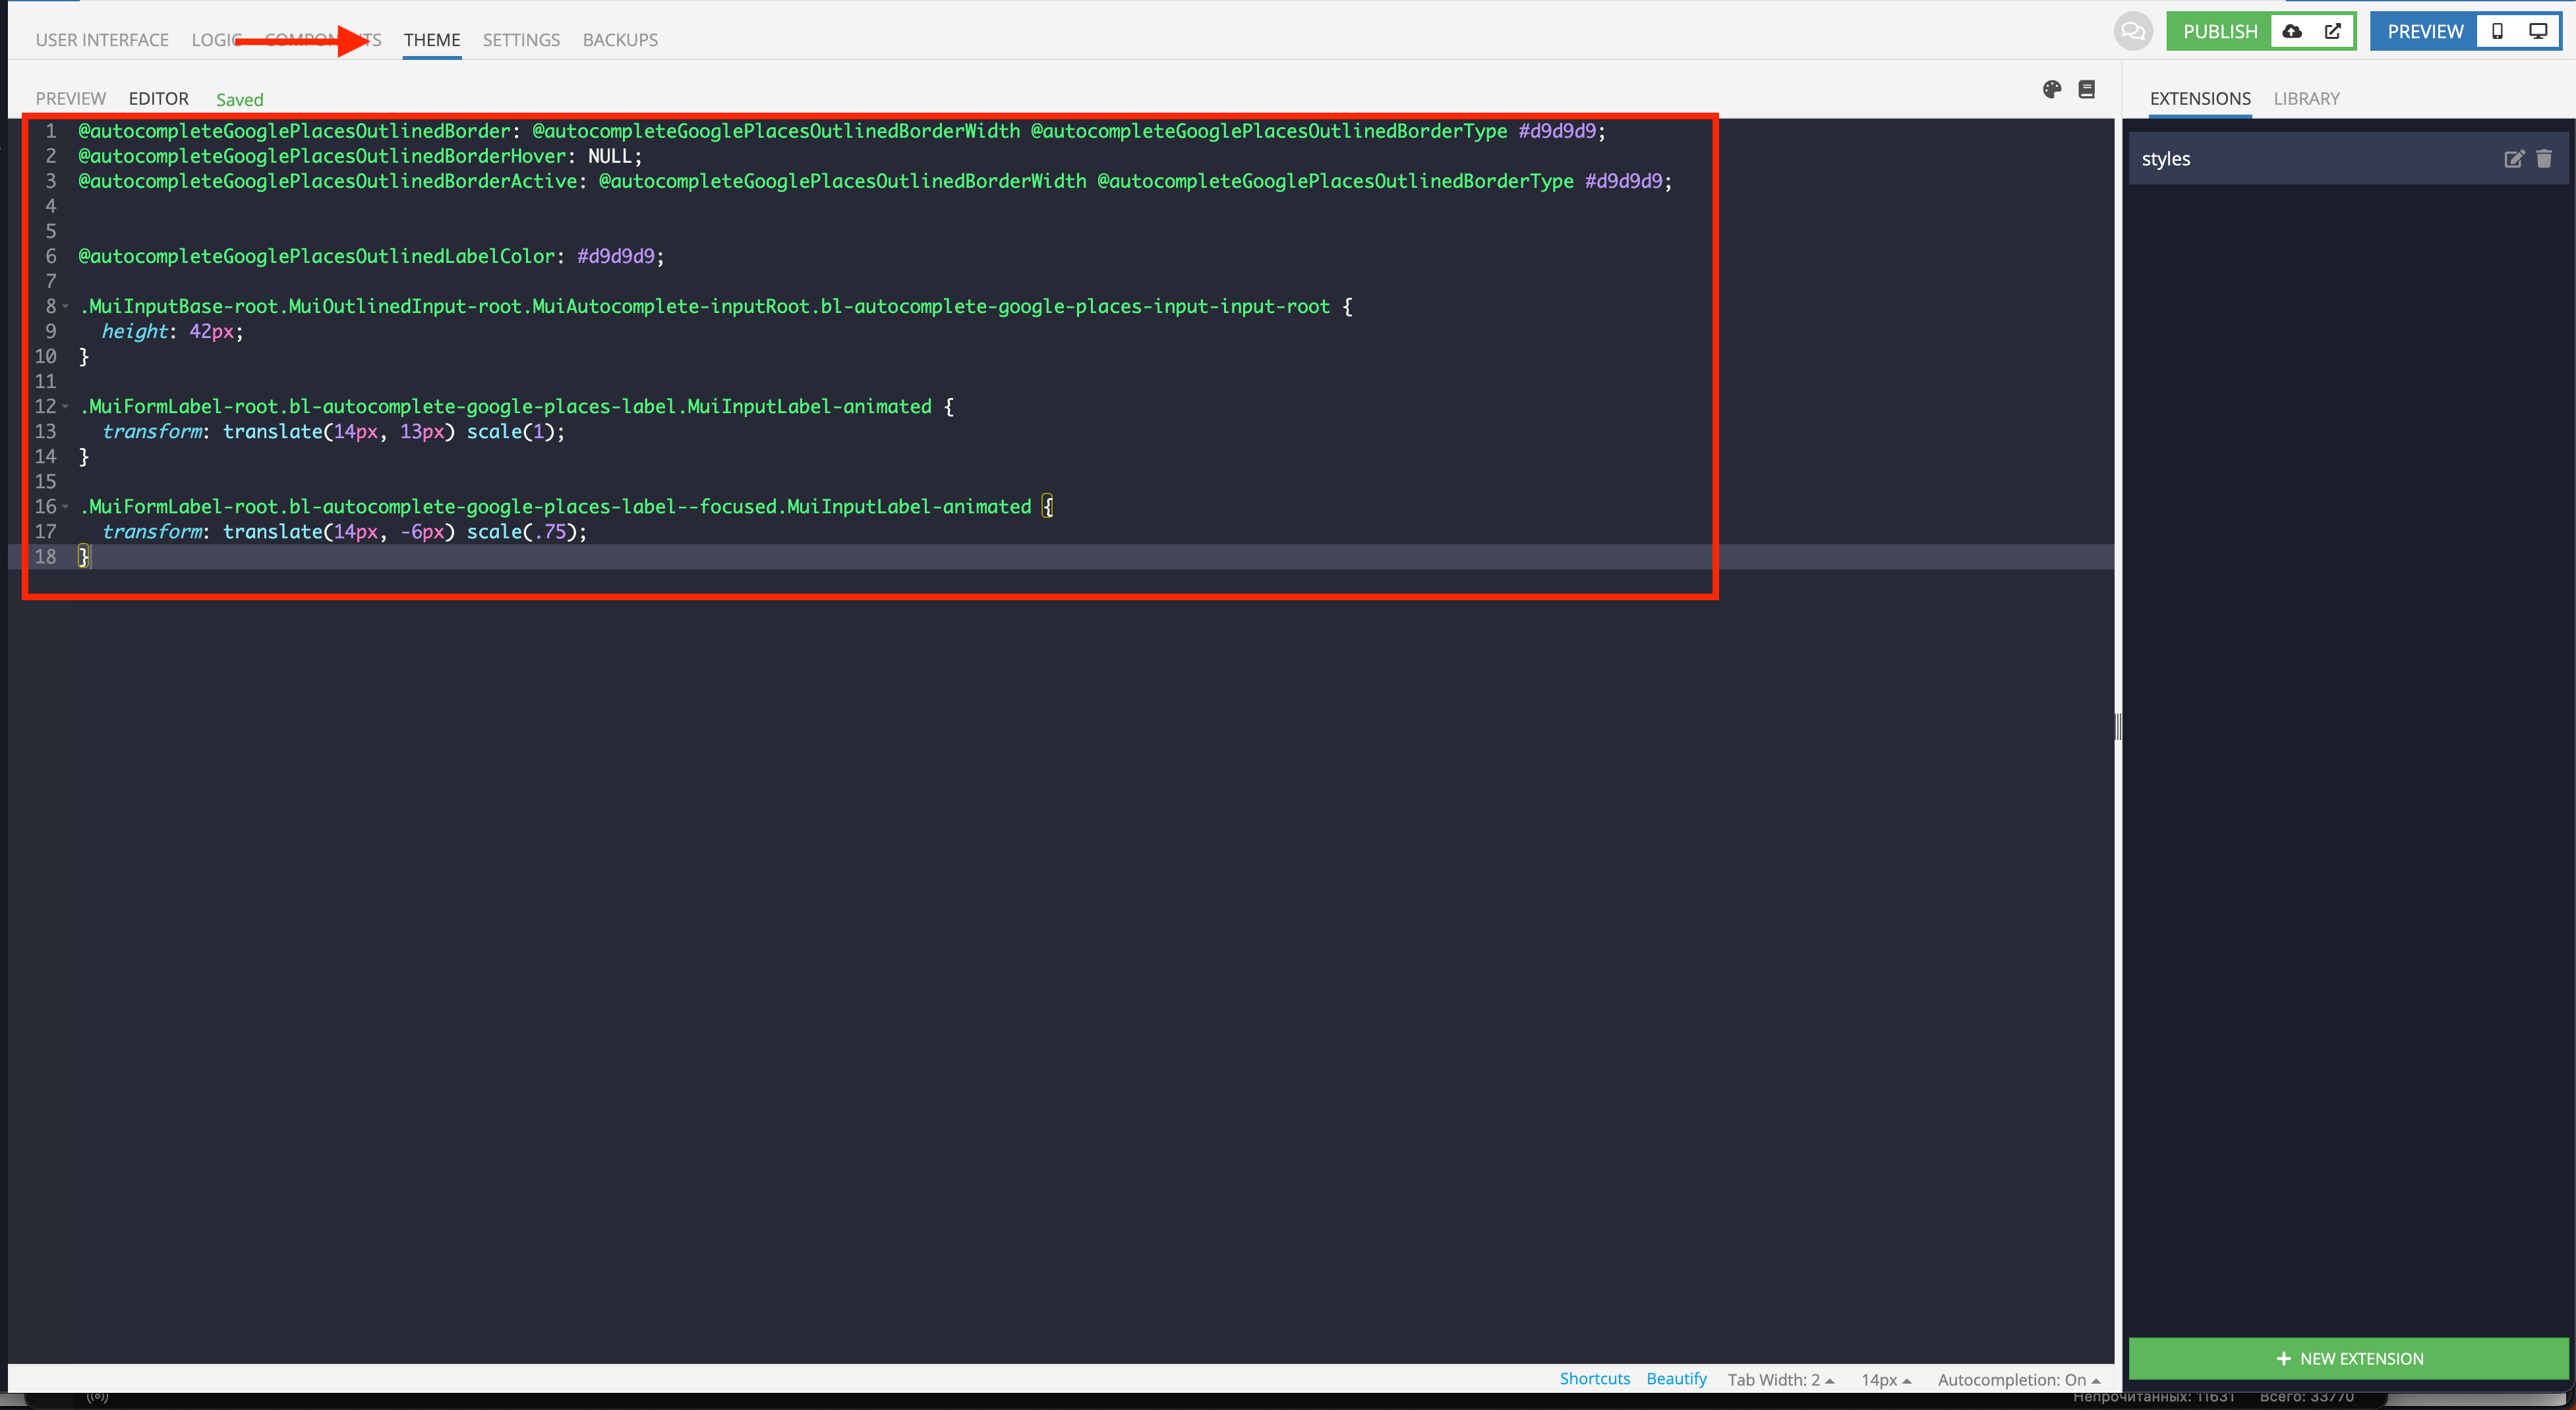Click the desktop monitor preview icon
Screen dimensions: 2576x1410
coord(2538,31)
